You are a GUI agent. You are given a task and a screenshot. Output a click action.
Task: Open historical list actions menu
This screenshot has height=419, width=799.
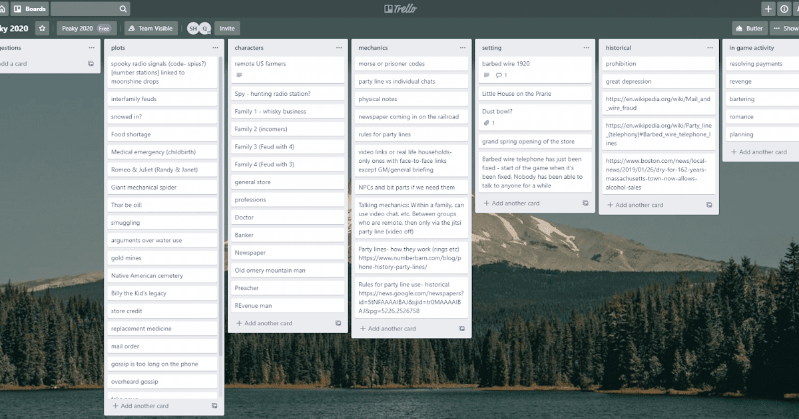[710, 48]
